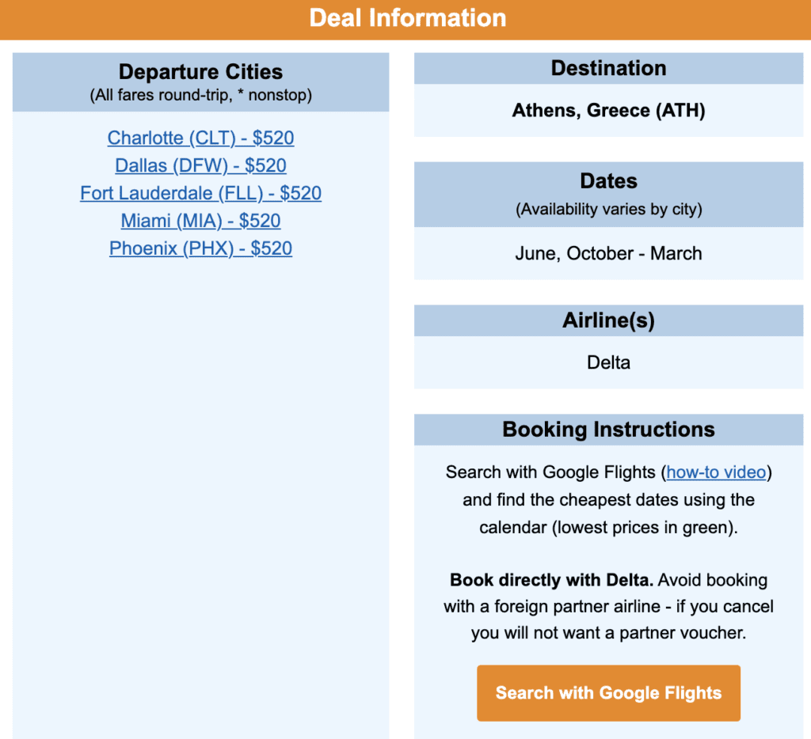
Task: Click the 'Availability varies by city' note
Action: pyautogui.click(x=608, y=210)
